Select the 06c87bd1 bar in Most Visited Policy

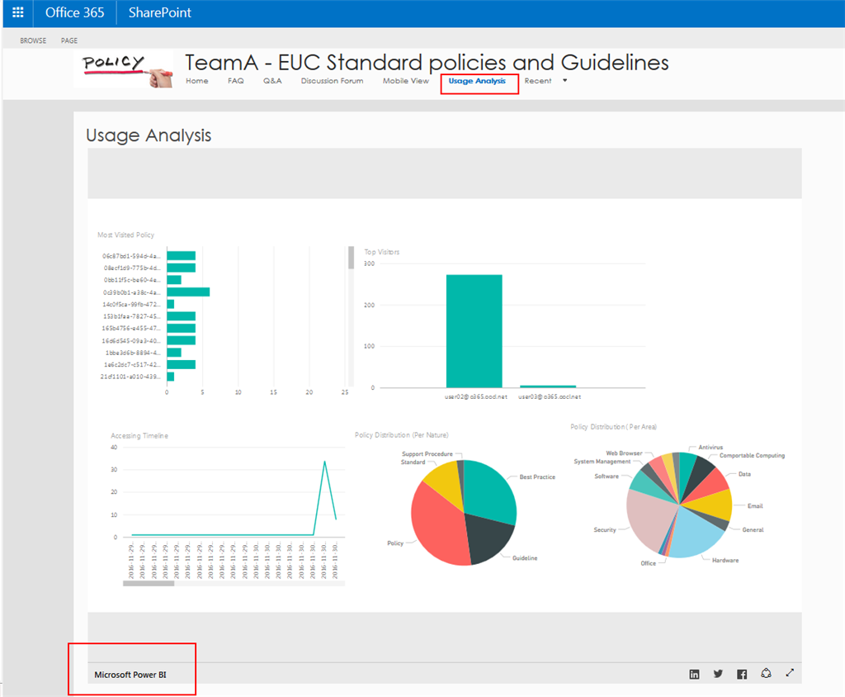181,256
